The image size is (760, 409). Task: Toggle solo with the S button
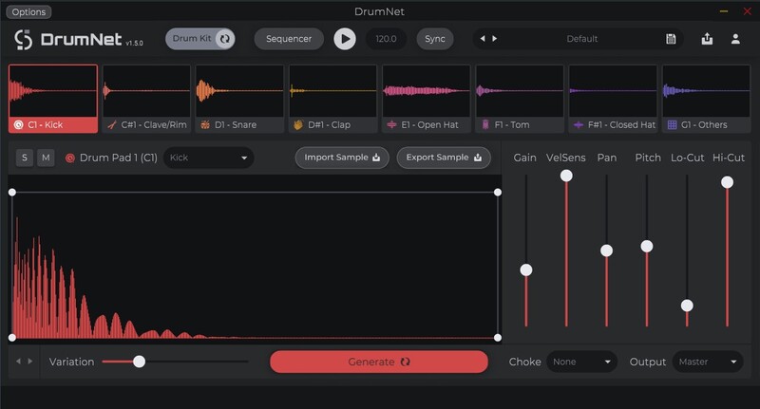(x=24, y=158)
